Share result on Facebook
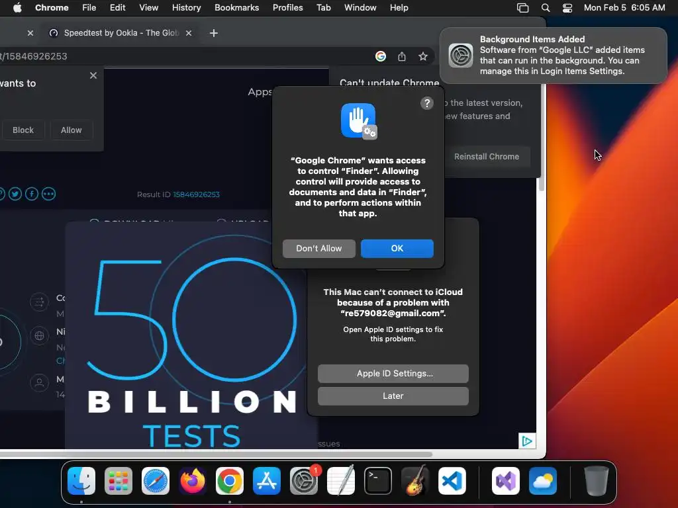The image size is (678, 508). pyautogui.click(x=32, y=194)
